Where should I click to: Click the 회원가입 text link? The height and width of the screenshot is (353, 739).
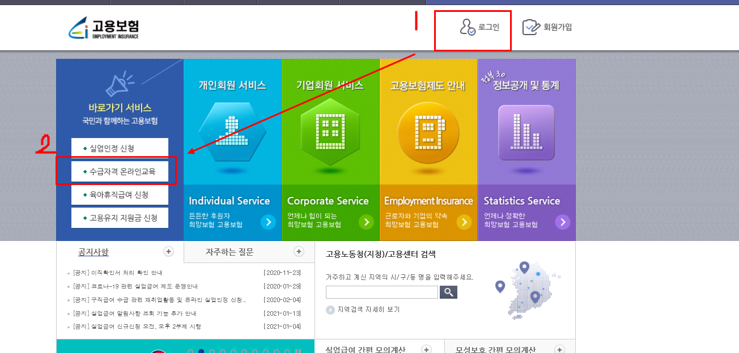558,27
